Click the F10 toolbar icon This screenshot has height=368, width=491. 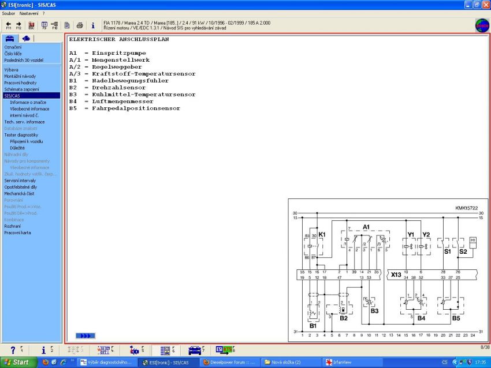coord(54,25)
